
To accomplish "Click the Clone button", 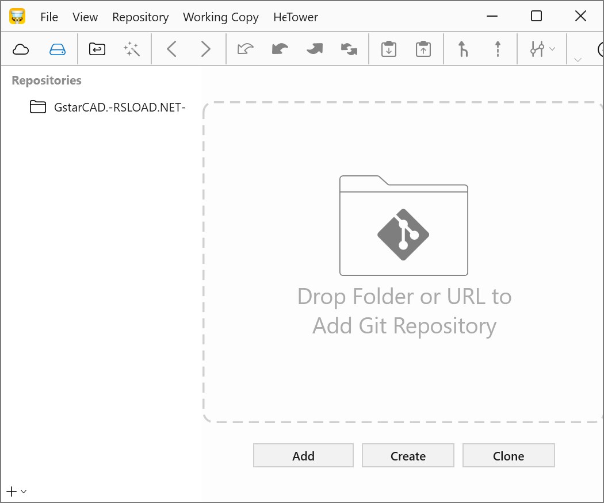I will tap(509, 456).
